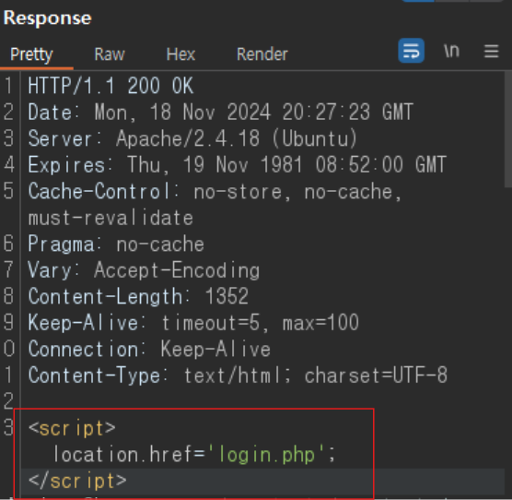This screenshot has height=500, width=512.
Task: Click the Date header line
Action: [x=221, y=113]
